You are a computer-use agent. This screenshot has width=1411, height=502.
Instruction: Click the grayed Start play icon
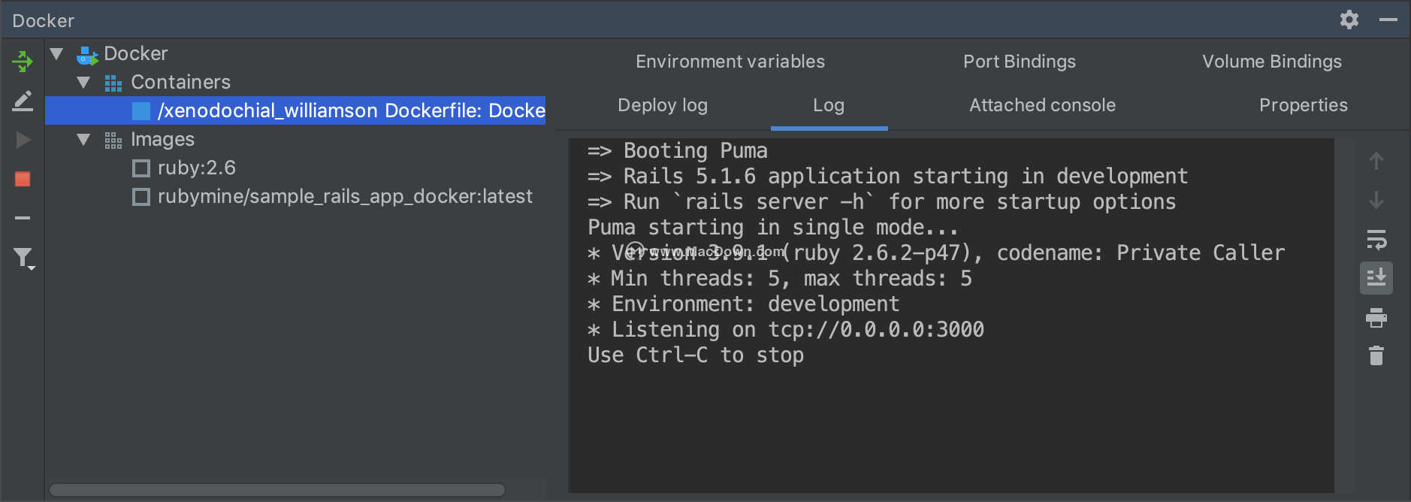tap(23, 140)
